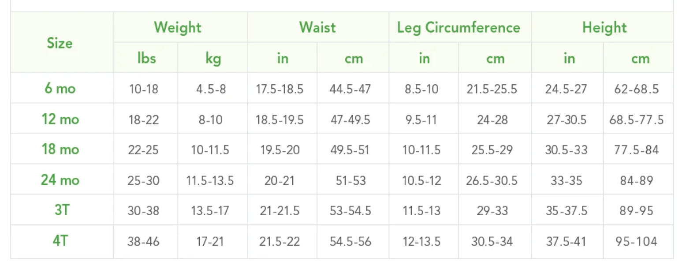Click the kg sub-header under Weight

[213, 58]
